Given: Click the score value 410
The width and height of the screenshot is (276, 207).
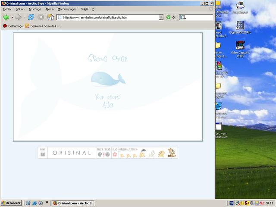Looking at the screenshot, I should [108, 105].
